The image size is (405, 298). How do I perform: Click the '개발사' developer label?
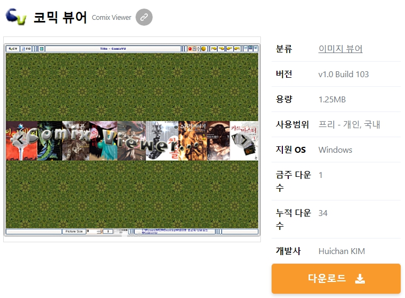[288, 251]
